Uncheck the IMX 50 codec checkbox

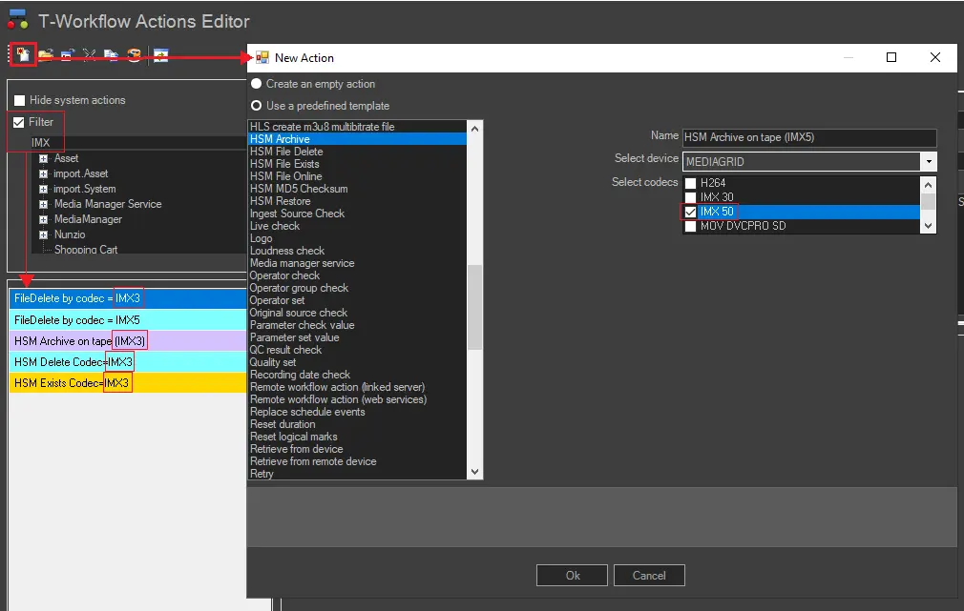[690, 212]
